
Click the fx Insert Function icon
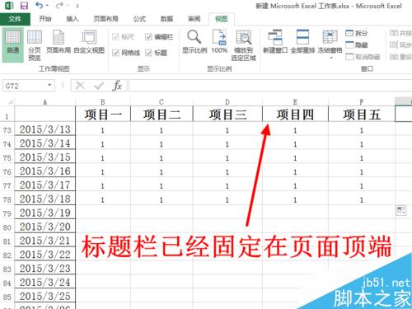click(117, 86)
